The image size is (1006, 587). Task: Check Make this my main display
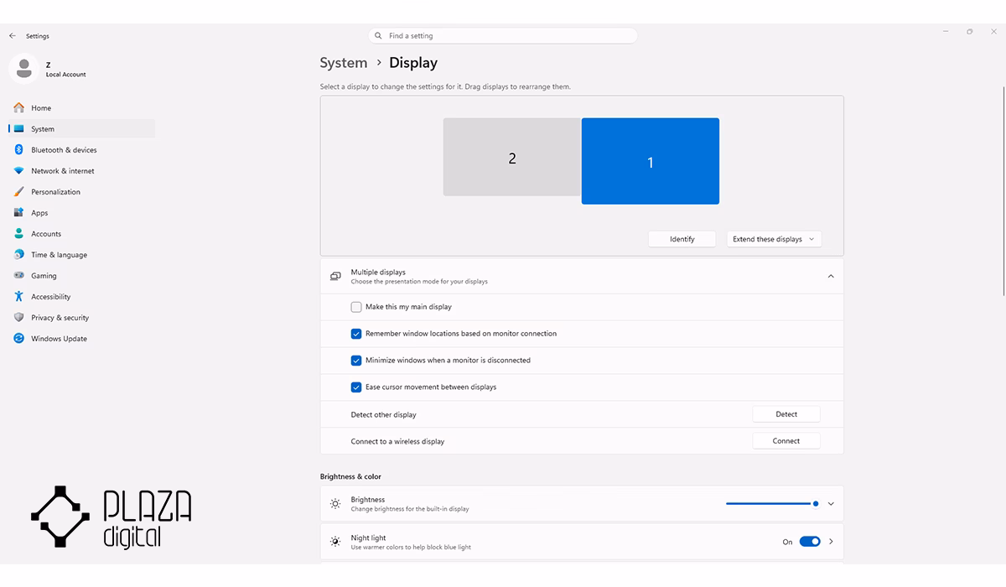(x=356, y=307)
